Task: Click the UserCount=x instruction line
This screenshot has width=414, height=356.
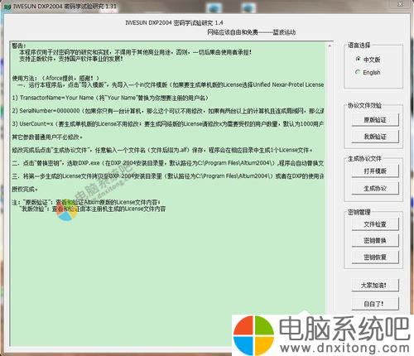Action: [x=168, y=123]
